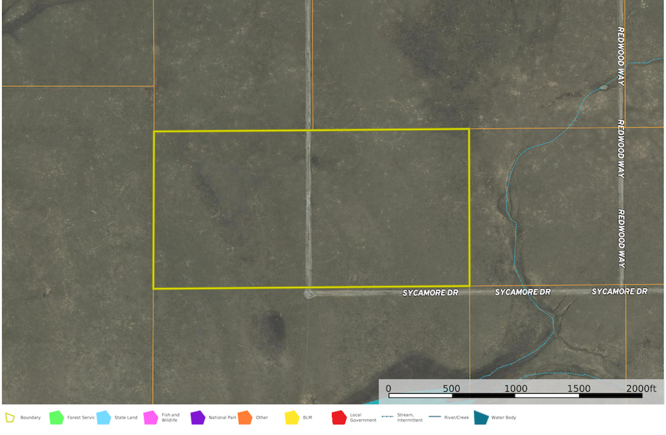This screenshot has height=435, width=666.
Task: Click the yellow BLM legend swatch
Action: pyautogui.click(x=292, y=418)
